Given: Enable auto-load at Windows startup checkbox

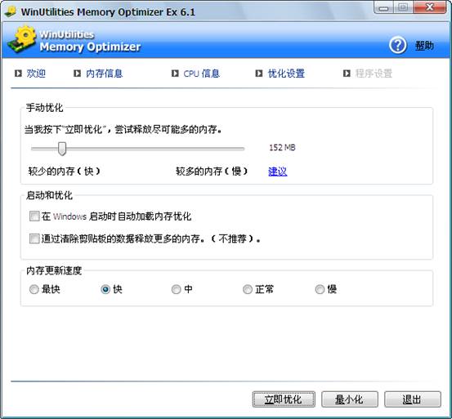Looking at the screenshot, I should click(x=34, y=216).
